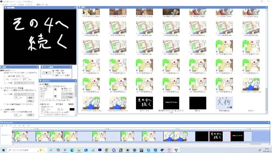Viewport: 272px width, 153px height.
Task: Click the scene-add down arrow button
Action: click(x=47, y=73)
